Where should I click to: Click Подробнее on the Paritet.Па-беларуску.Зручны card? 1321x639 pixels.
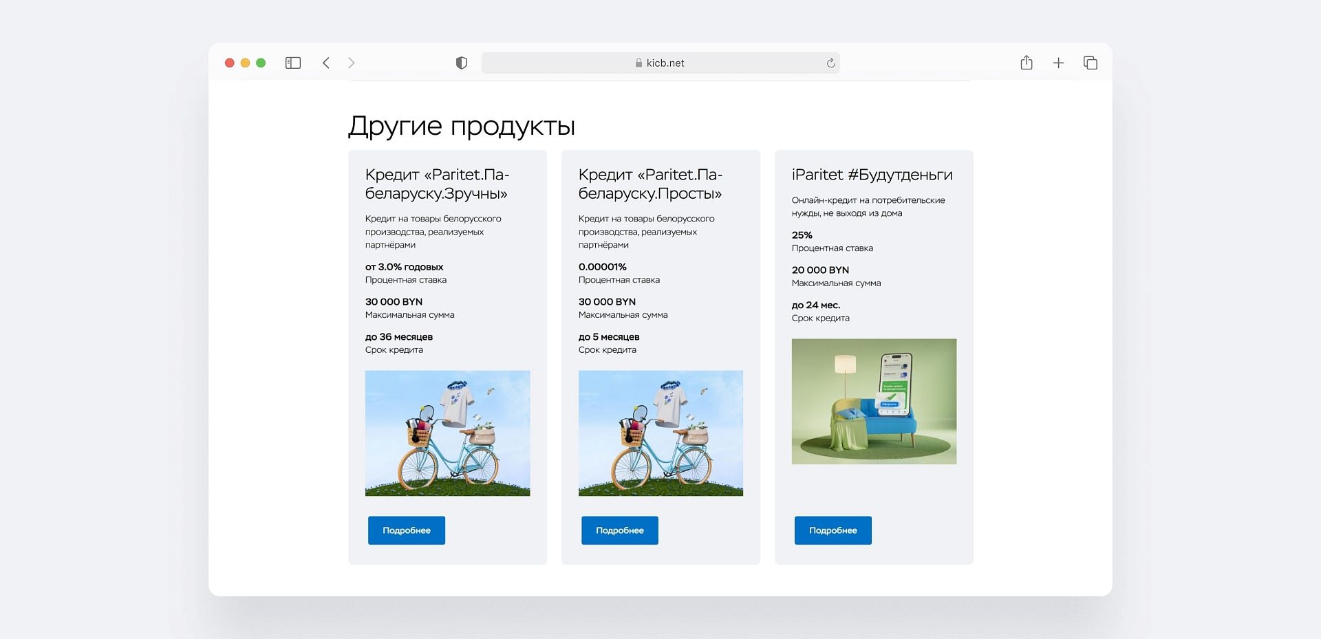[x=406, y=530]
